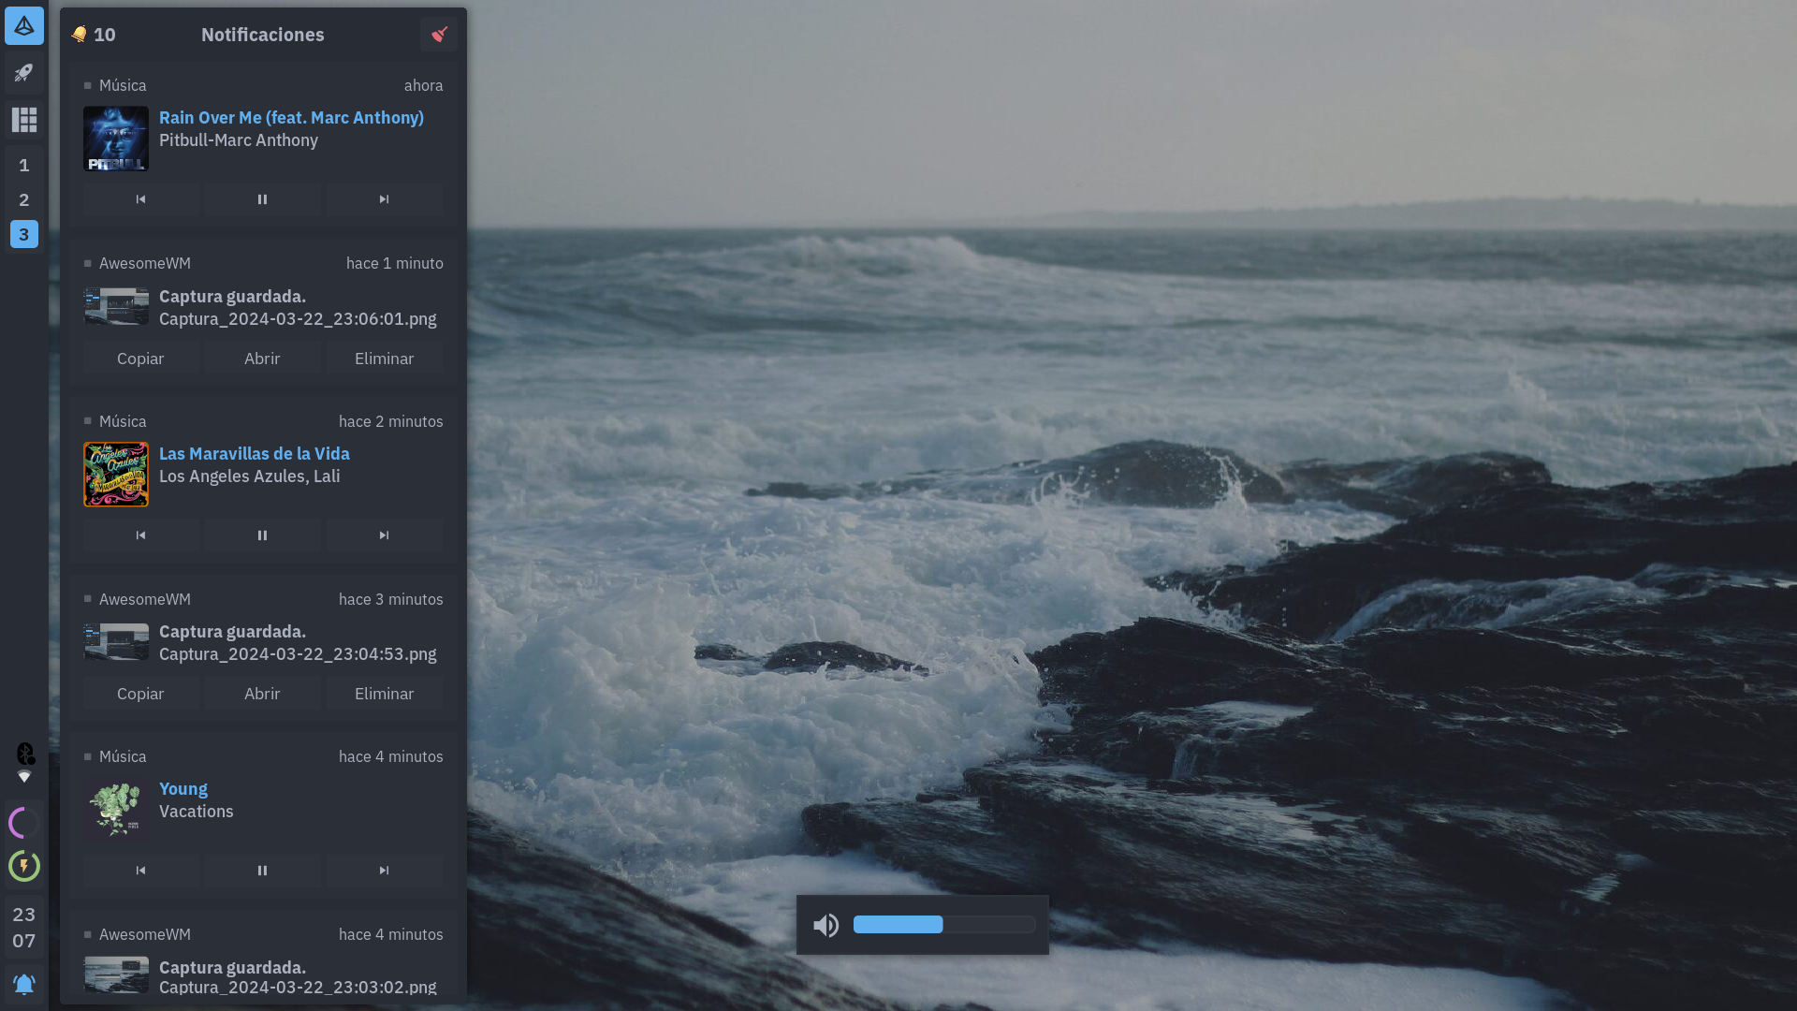
Task: Click the clock widget showing 23 07
Action: 24,928
